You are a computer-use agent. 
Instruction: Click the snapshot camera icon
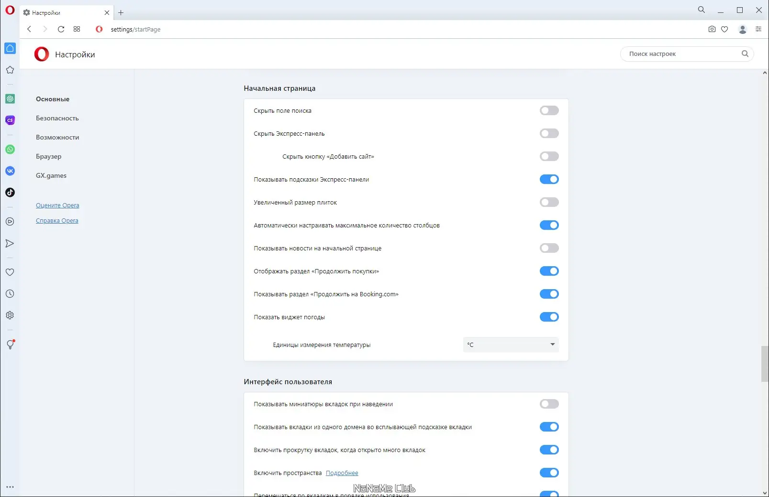click(712, 29)
